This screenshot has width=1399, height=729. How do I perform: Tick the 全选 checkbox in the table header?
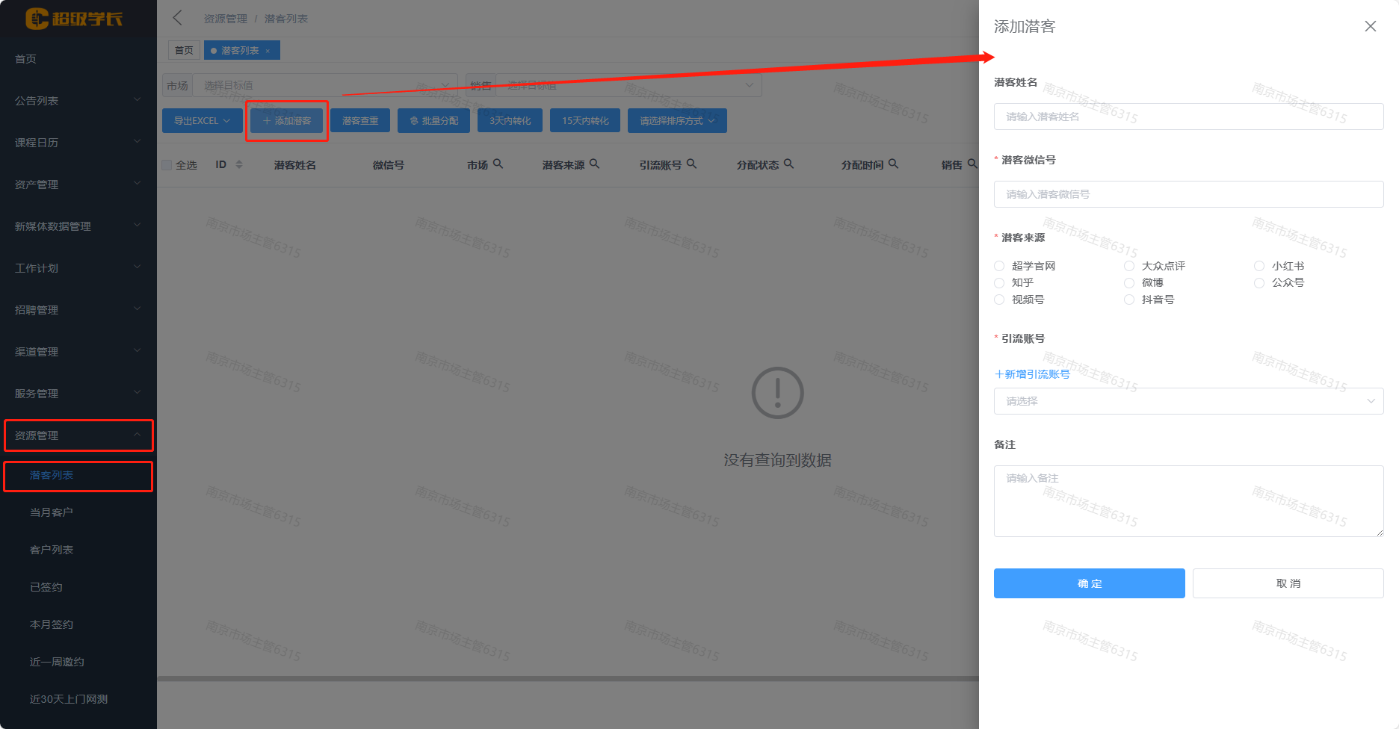click(167, 165)
